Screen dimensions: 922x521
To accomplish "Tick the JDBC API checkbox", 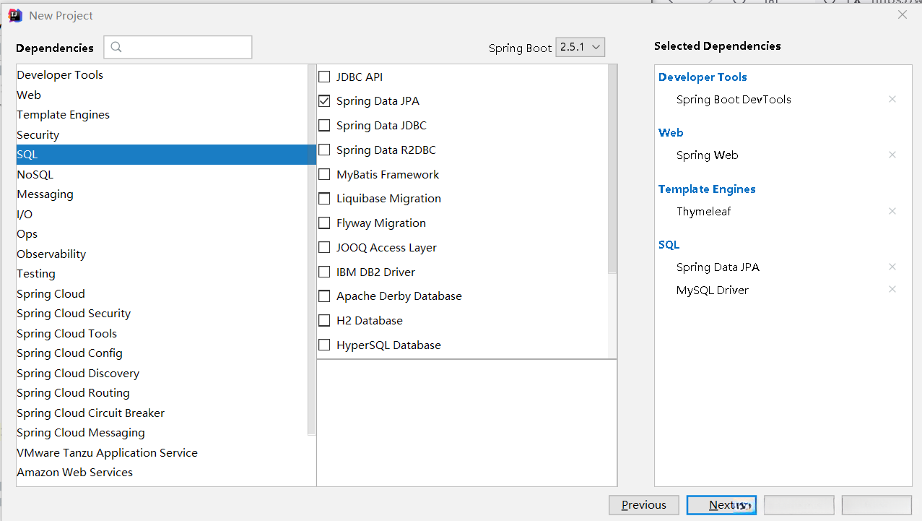I will 324,77.
